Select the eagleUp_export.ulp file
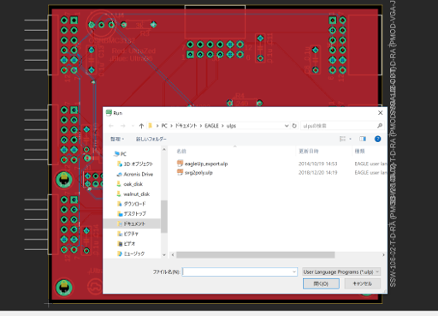 [206, 164]
